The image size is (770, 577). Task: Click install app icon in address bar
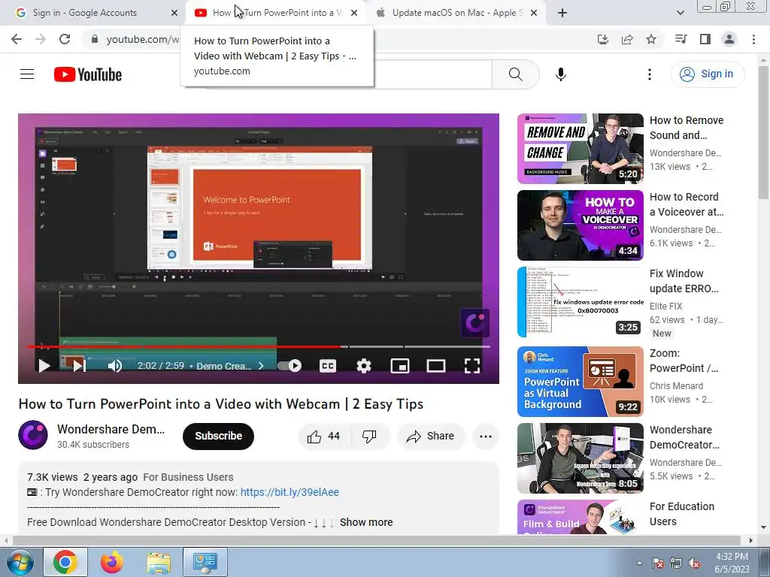tap(602, 39)
